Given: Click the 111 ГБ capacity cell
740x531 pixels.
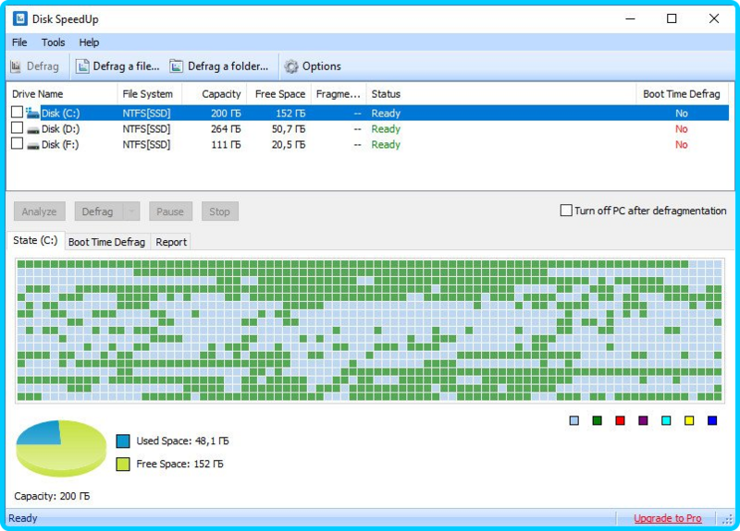Looking at the screenshot, I should (226, 145).
